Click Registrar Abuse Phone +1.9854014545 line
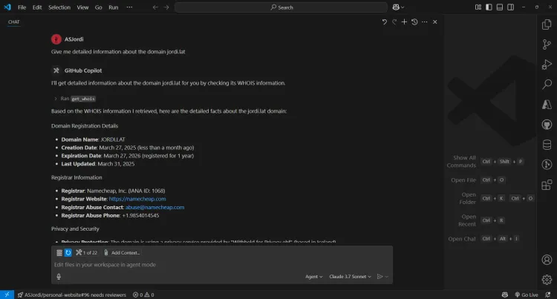Screen dimensions: 557x299 110,215
